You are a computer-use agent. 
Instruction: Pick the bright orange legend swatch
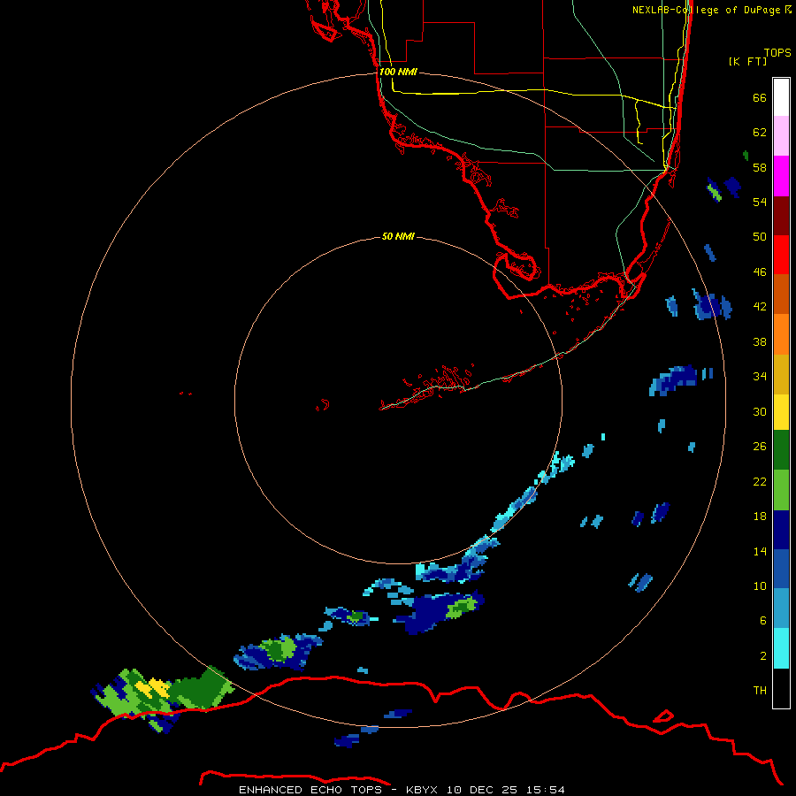[781, 334]
